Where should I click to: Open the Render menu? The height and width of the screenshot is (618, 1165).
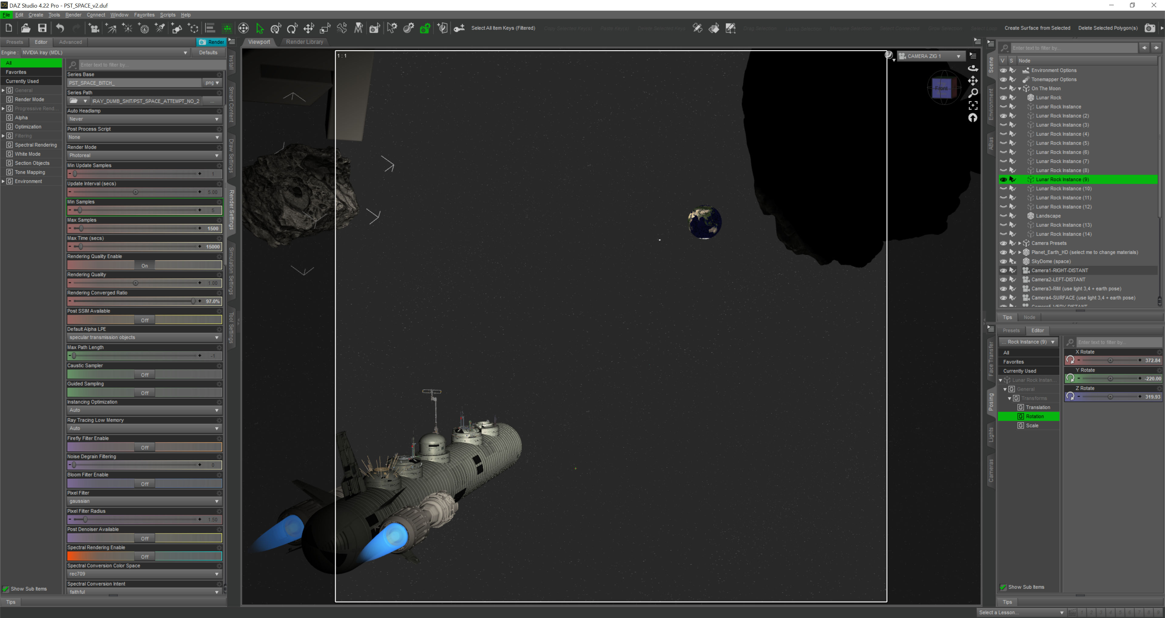[73, 15]
